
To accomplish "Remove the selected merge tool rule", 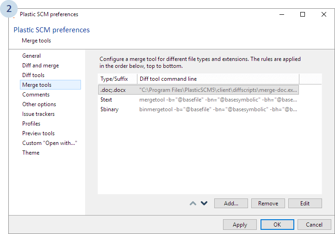I will (268, 204).
